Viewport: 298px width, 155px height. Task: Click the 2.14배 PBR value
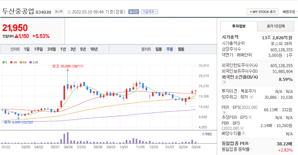[x=266, y=125]
